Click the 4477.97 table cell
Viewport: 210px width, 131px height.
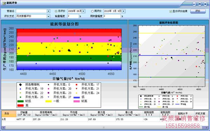click(24, 119)
